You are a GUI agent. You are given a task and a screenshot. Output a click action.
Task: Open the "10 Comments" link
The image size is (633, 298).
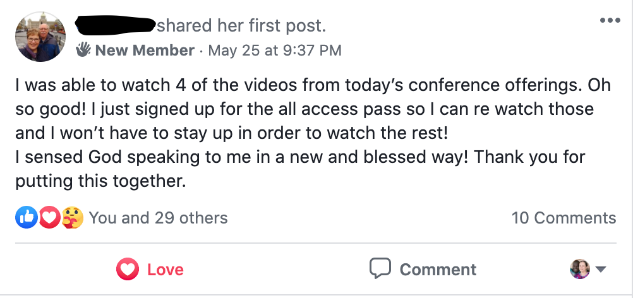(564, 218)
